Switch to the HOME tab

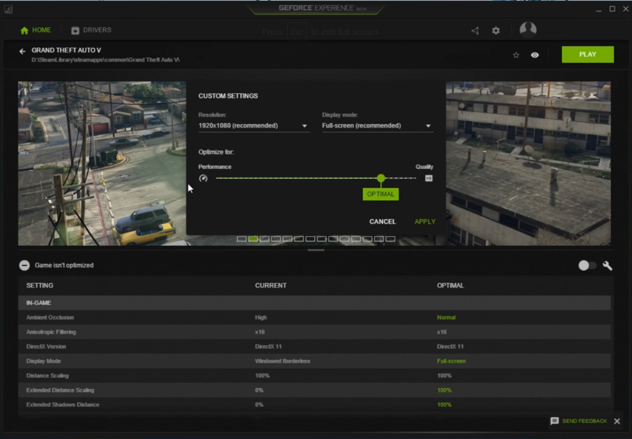click(36, 30)
